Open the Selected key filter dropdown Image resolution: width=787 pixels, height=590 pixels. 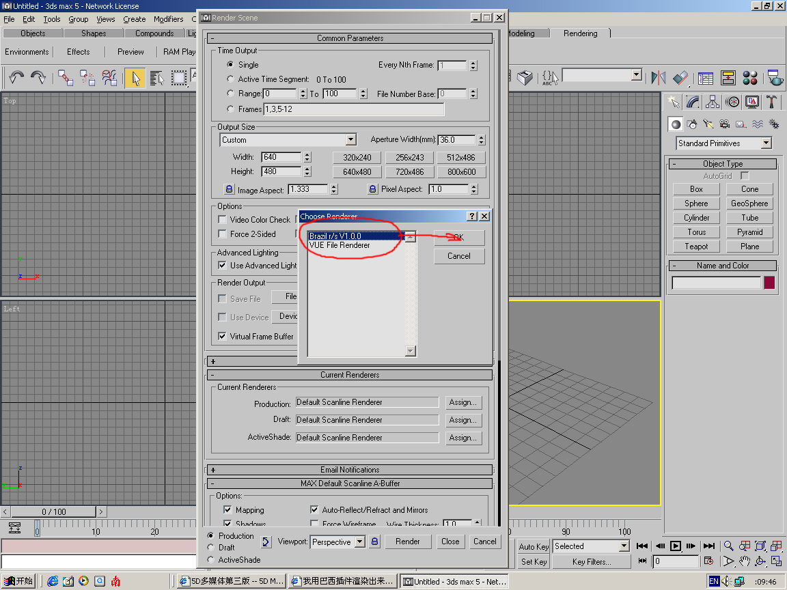coord(624,546)
